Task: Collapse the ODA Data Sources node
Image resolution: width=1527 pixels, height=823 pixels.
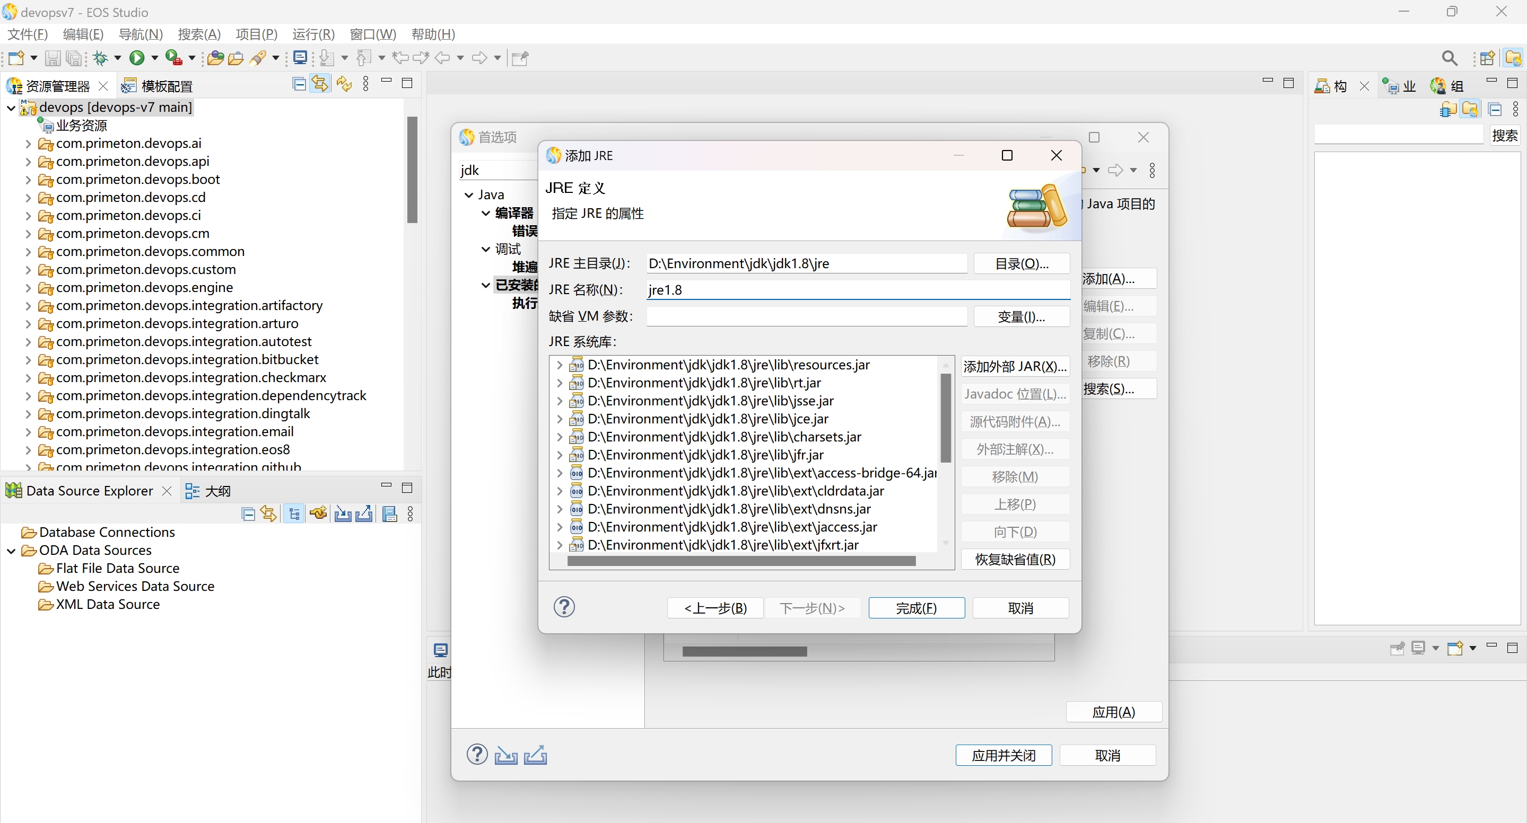Action: pyautogui.click(x=11, y=551)
